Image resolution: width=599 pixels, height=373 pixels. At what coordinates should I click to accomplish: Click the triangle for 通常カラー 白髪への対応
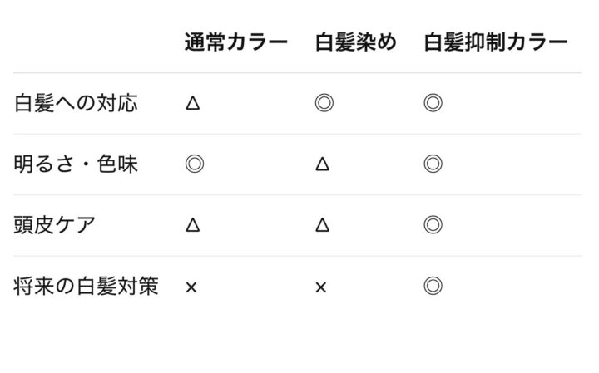click(x=193, y=103)
